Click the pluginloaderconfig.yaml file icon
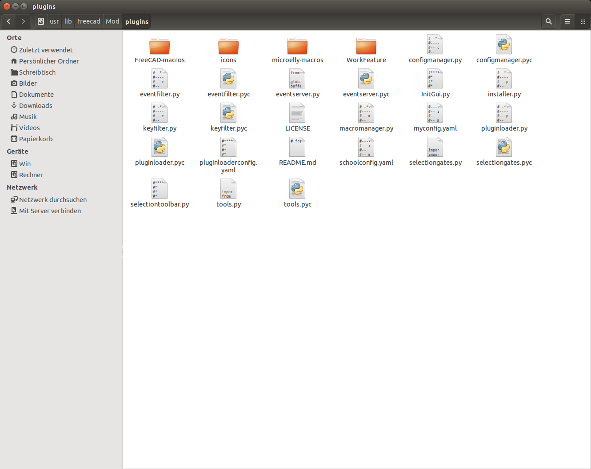Screen dimensions: 591x469 (x=228, y=147)
